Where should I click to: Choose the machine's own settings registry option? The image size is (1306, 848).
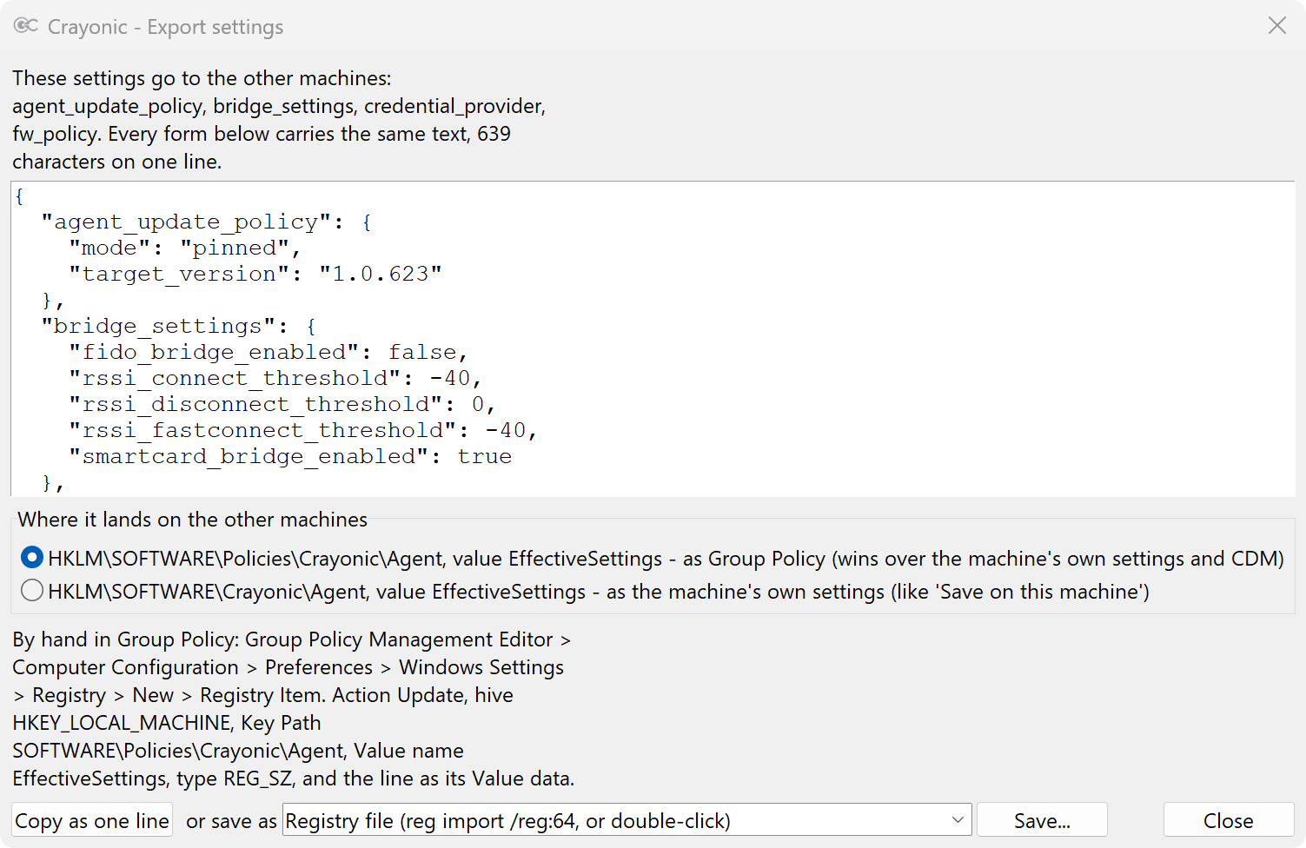tap(585, 592)
